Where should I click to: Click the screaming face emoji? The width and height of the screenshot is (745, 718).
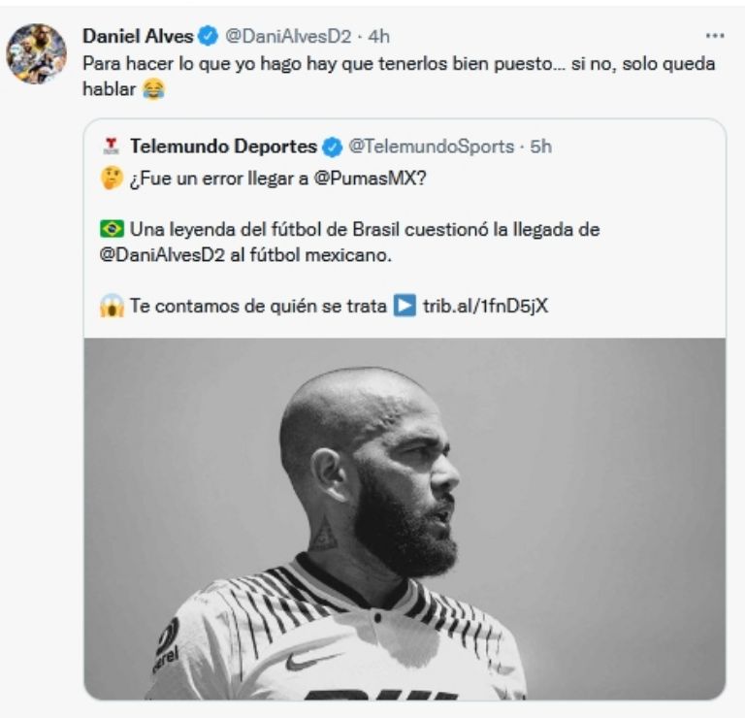[112, 306]
